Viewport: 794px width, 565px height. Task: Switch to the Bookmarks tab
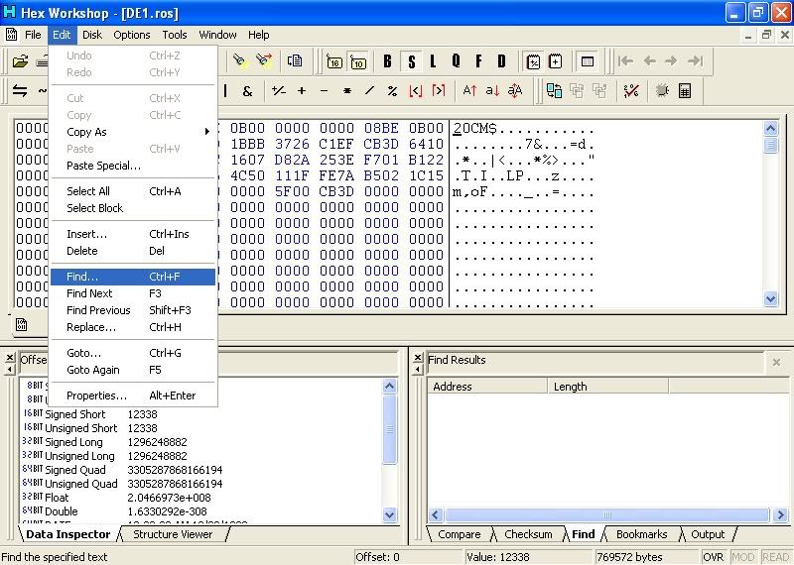pyautogui.click(x=641, y=534)
